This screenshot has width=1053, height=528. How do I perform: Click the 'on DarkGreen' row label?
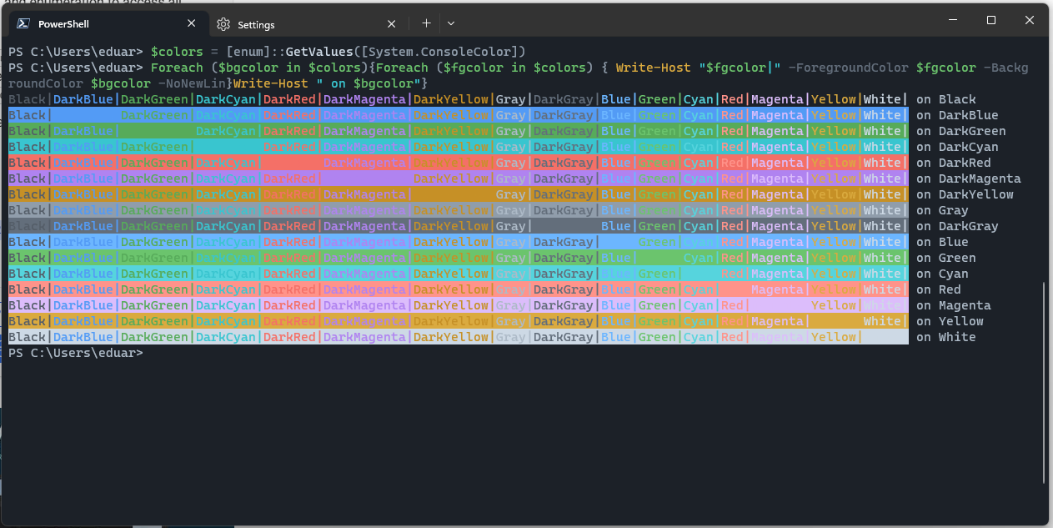[x=960, y=131]
